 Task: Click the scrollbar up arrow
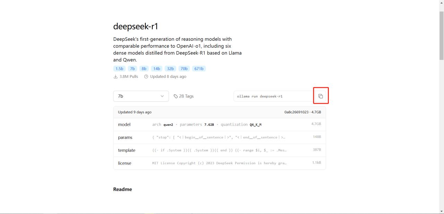[x=442, y=2]
